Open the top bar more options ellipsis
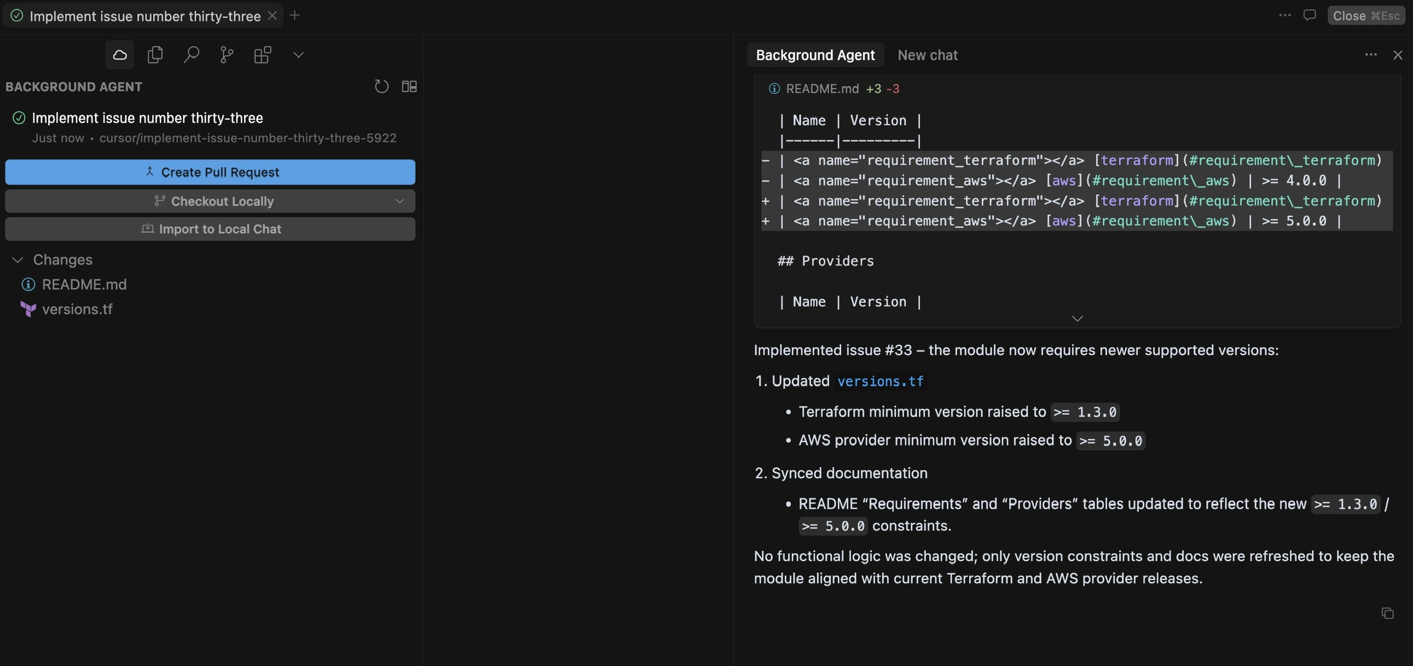The height and width of the screenshot is (666, 1413). point(1284,15)
